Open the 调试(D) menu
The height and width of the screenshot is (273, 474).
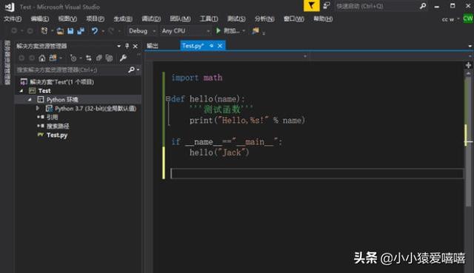[x=151, y=18]
